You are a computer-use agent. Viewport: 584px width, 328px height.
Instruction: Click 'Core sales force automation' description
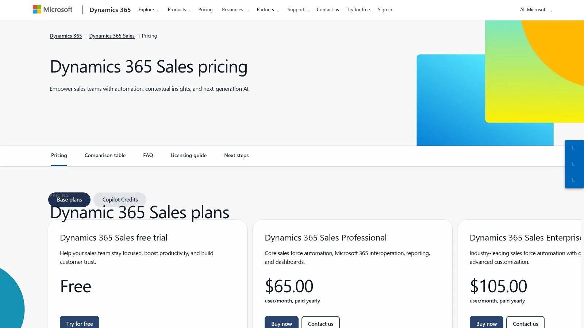click(347, 258)
